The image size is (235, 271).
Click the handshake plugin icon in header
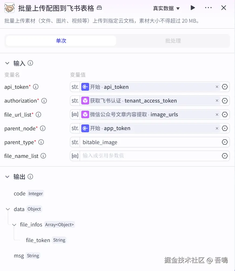pyautogui.click(x=9, y=8)
